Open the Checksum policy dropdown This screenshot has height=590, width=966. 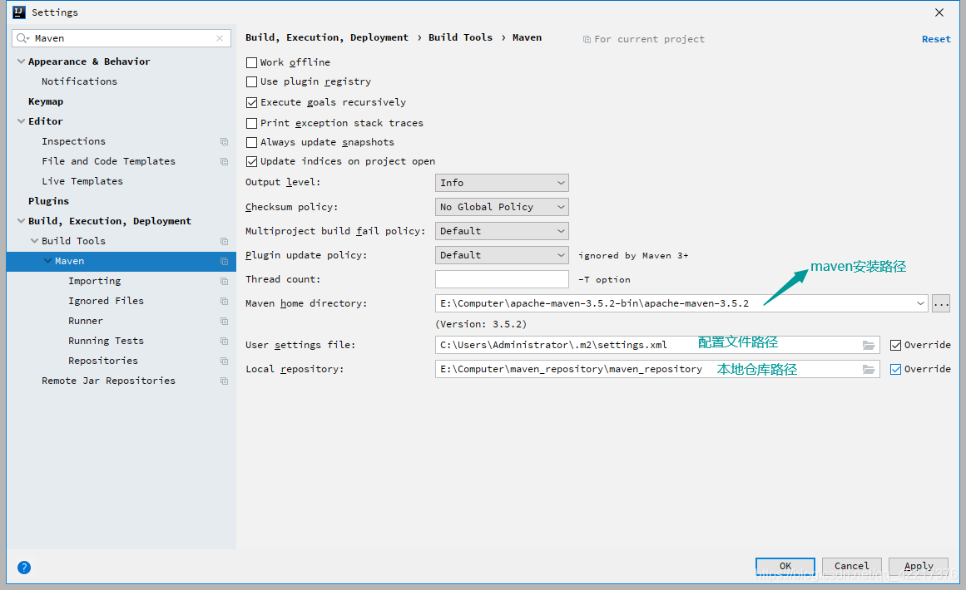[x=502, y=207]
